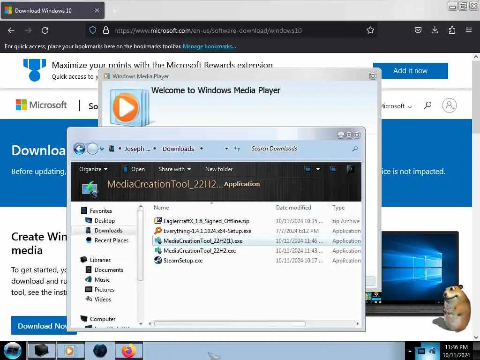The height and width of the screenshot is (360, 480).
Task: Click the clock showing 11:46 PM
Action: (x=456, y=347)
